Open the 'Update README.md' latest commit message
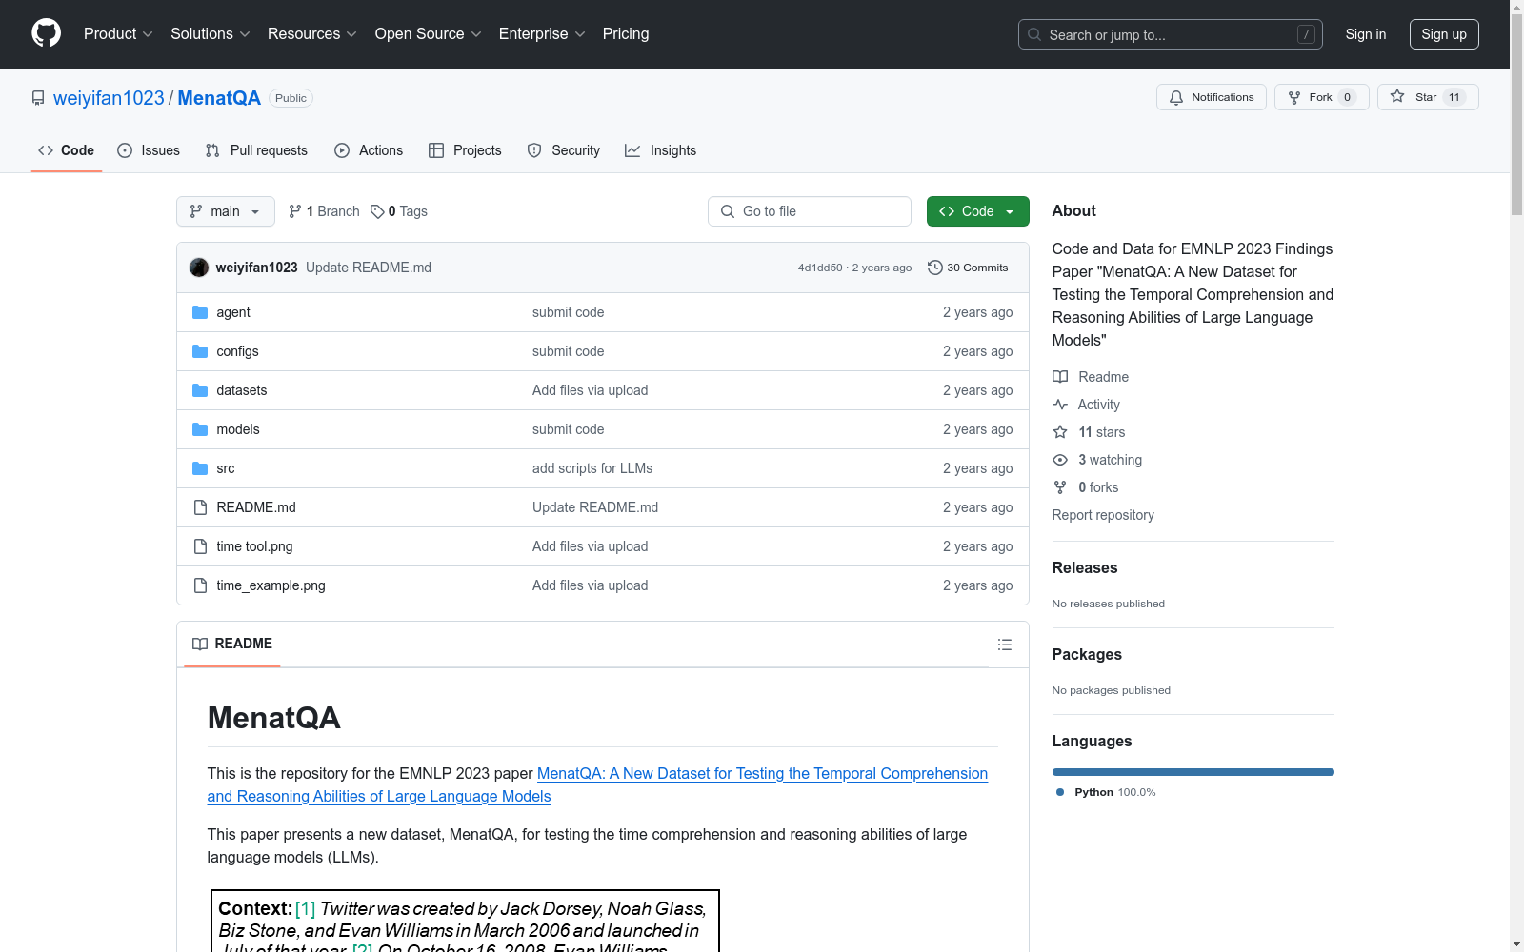Viewport: 1524px width, 952px height. 369,268
